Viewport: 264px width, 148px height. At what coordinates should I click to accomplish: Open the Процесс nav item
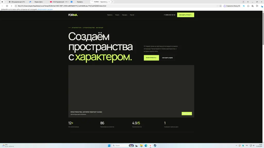tap(125, 15)
